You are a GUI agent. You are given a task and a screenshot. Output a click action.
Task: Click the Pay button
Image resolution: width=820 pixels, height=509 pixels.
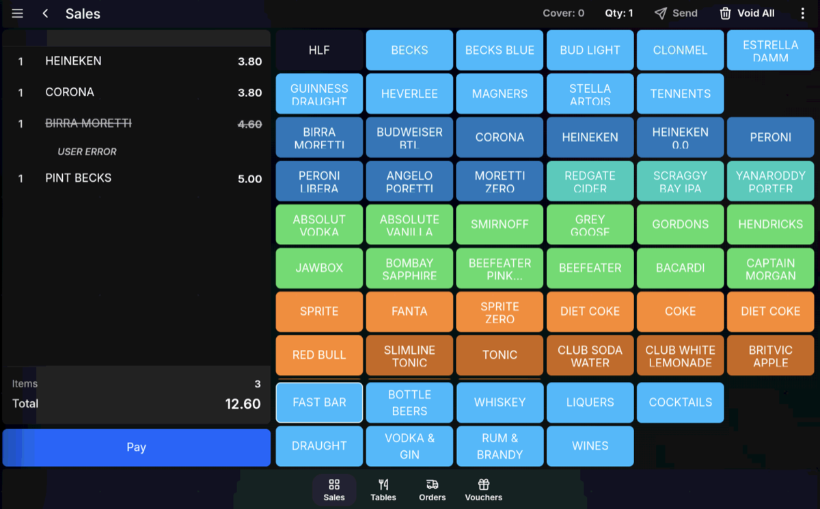coord(137,448)
